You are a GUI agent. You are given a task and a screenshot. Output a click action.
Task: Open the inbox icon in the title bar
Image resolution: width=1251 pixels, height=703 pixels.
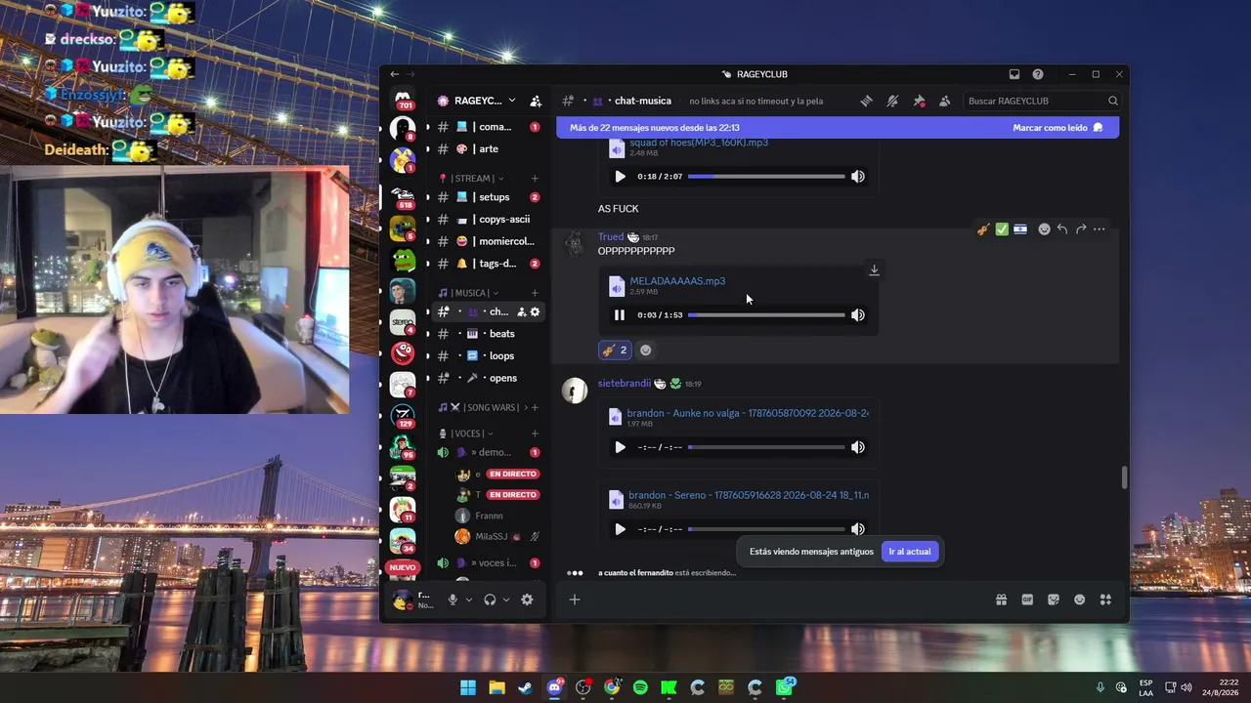click(1014, 74)
